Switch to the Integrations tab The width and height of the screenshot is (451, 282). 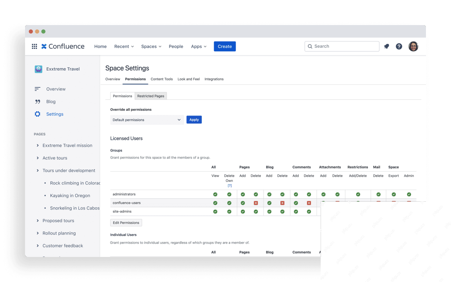(x=214, y=79)
